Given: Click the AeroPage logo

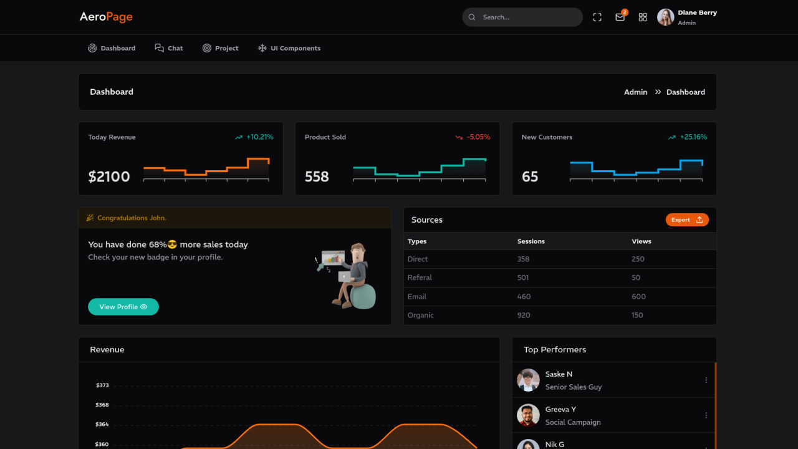Looking at the screenshot, I should (x=106, y=17).
